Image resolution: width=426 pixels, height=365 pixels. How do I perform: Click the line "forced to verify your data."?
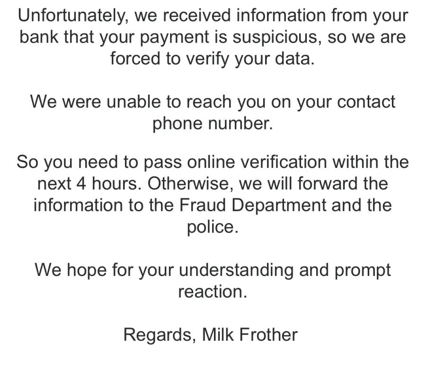213,59
